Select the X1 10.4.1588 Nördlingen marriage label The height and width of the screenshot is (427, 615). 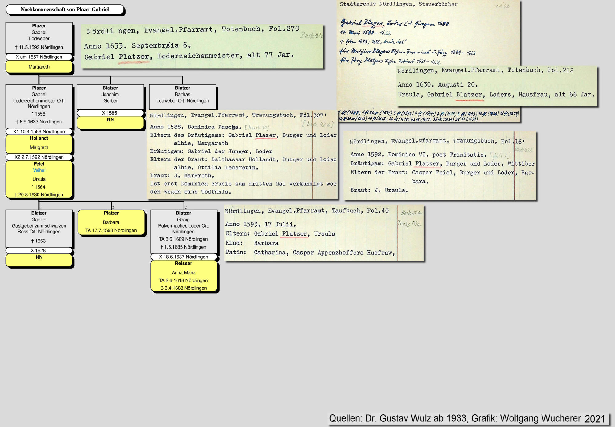(39, 131)
